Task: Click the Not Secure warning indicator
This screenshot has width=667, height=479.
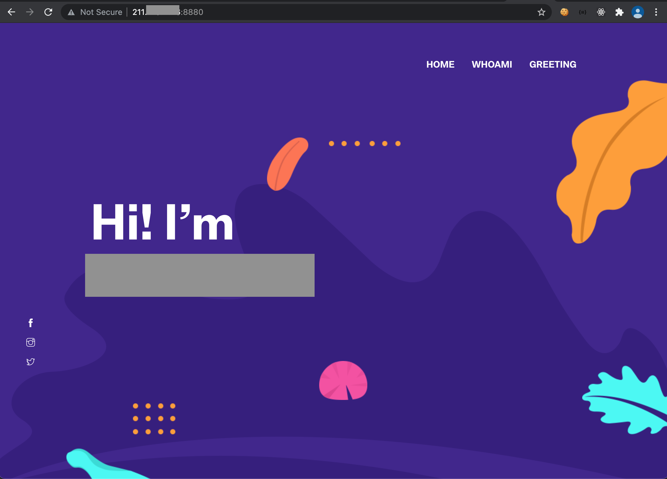Action: [x=95, y=12]
